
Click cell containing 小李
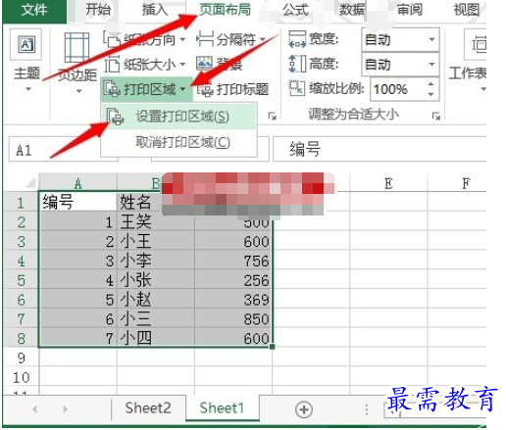(x=156, y=261)
